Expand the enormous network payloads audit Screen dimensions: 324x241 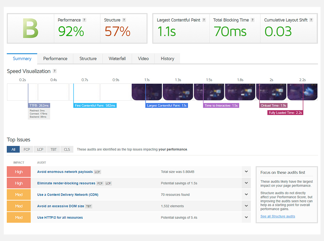(x=246, y=172)
